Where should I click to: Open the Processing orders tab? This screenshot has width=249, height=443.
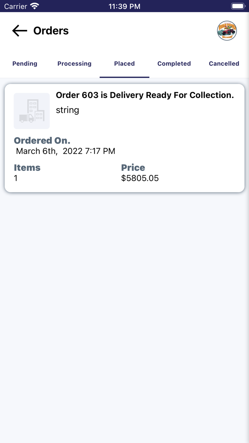click(x=74, y=64)
